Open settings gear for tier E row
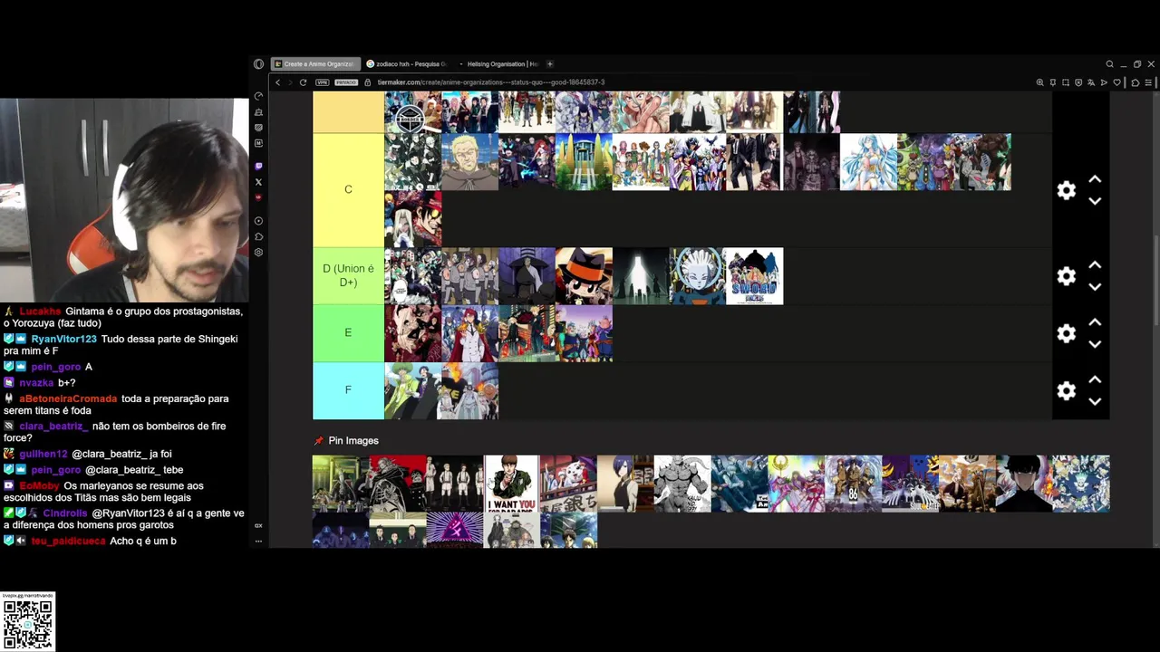Viewport: 1160px width, 652px height. tap(1067, 333)
